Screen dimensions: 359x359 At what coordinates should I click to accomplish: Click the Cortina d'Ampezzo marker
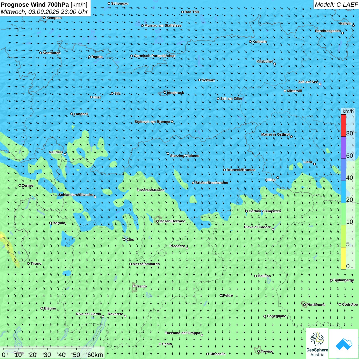click(246, 211)
